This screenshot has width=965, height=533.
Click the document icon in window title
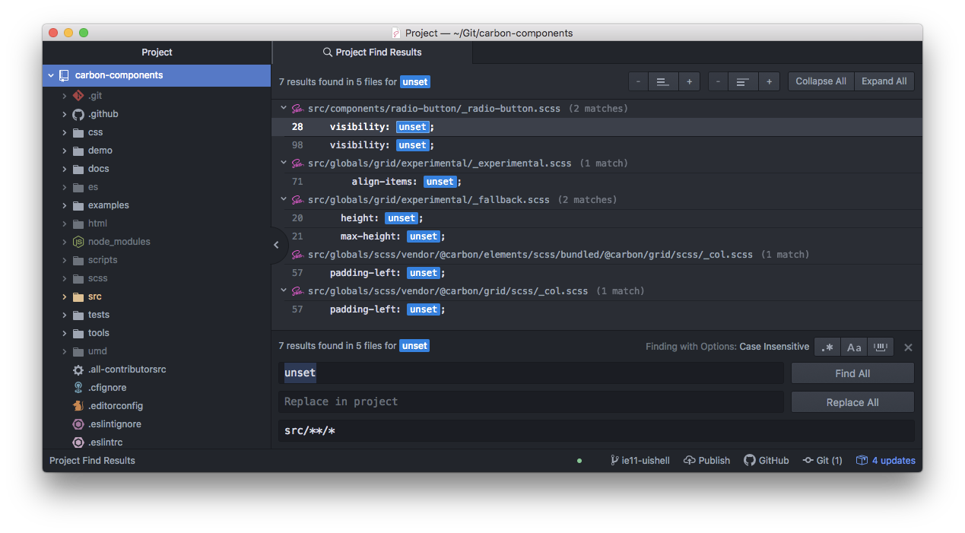(395, 33)
